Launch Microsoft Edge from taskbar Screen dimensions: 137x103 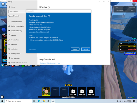coord(39,101)
